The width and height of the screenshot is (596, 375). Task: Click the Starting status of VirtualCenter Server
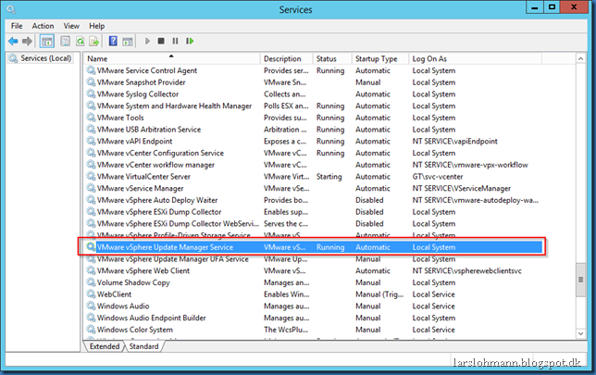coord(329,177)
